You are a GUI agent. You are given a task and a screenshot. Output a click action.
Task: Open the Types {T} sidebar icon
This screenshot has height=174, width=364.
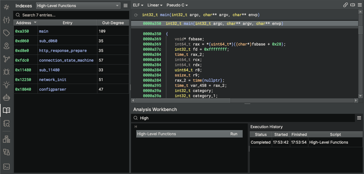point(6,20)
